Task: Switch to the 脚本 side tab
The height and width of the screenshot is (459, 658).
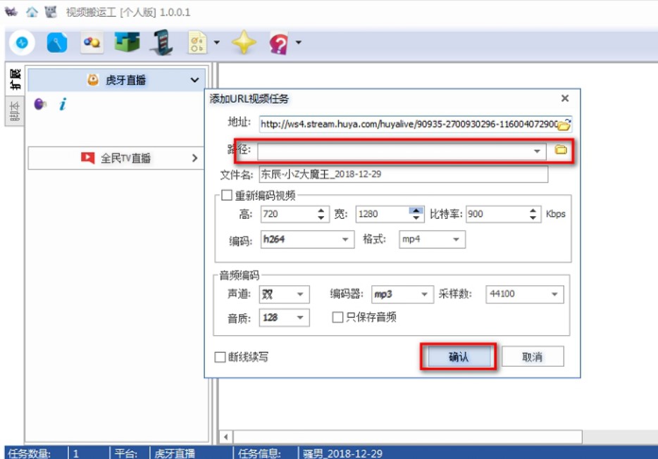Action: [x=15, y=111]
